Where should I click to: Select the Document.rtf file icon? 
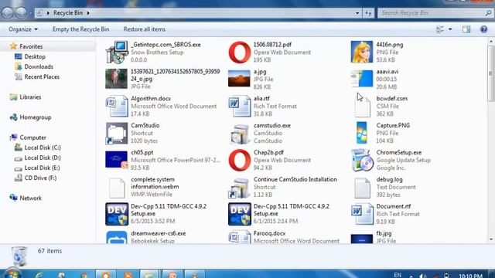tap(362, 214)
